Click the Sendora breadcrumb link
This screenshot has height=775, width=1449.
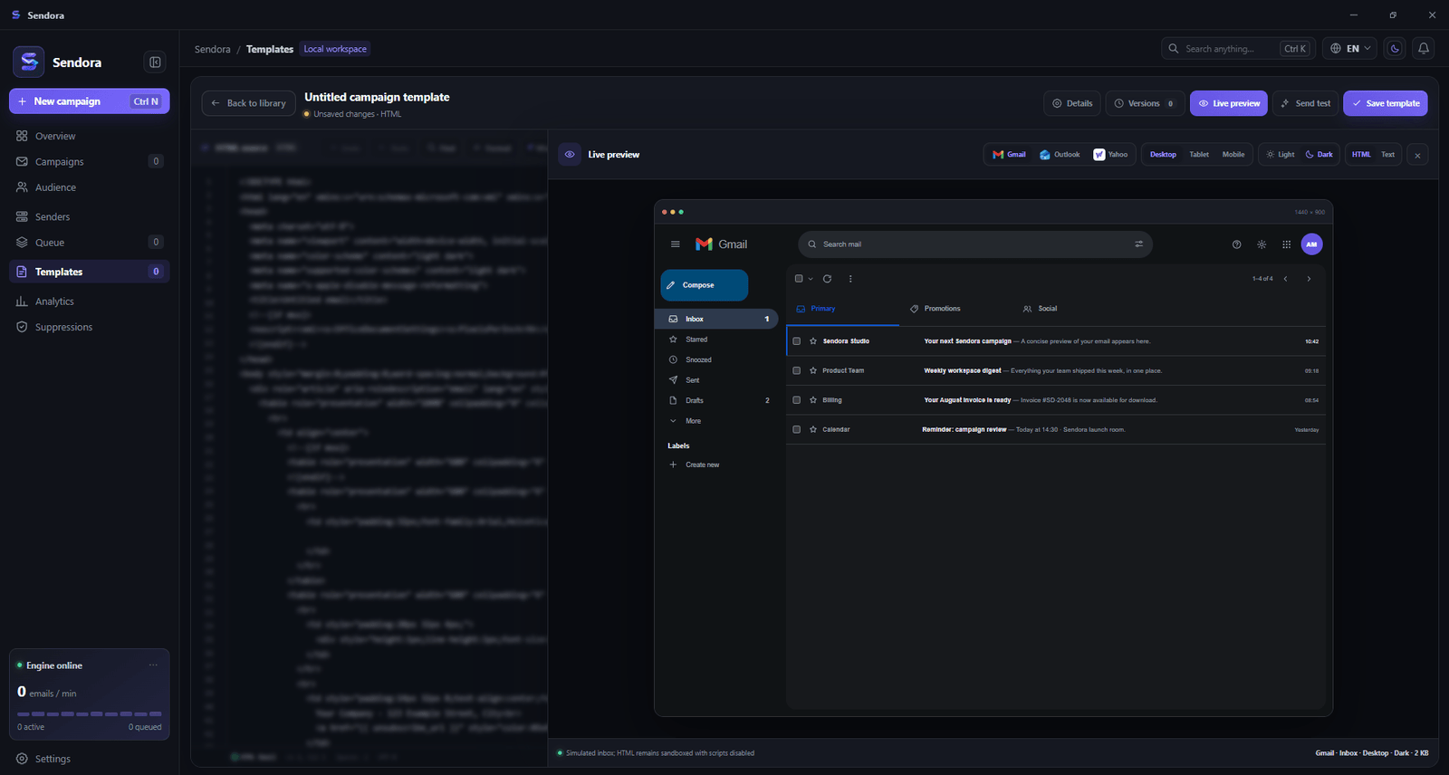[213, 49]
